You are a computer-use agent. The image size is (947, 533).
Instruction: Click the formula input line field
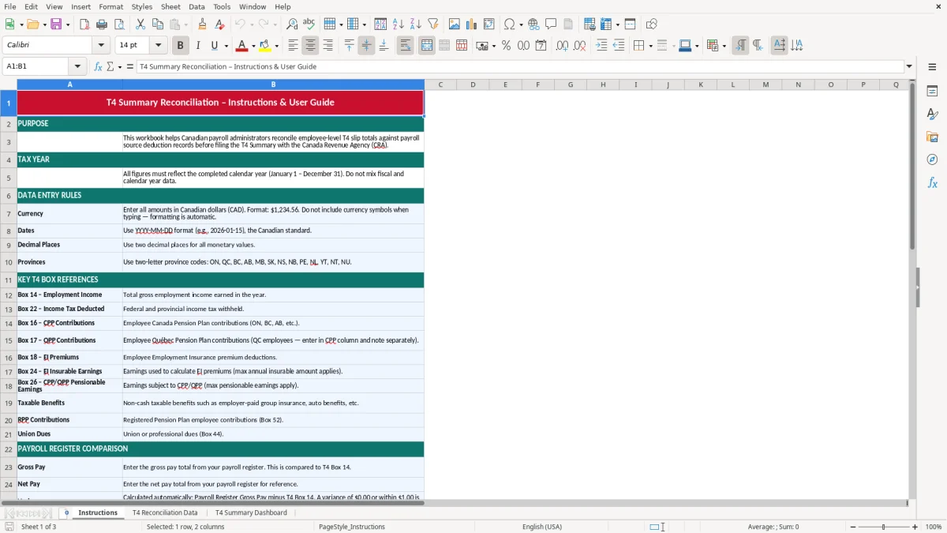pos(519,66)
